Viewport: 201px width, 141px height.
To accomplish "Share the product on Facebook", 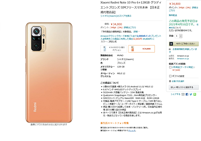I will pyautogui.click(x=187, y=94).
